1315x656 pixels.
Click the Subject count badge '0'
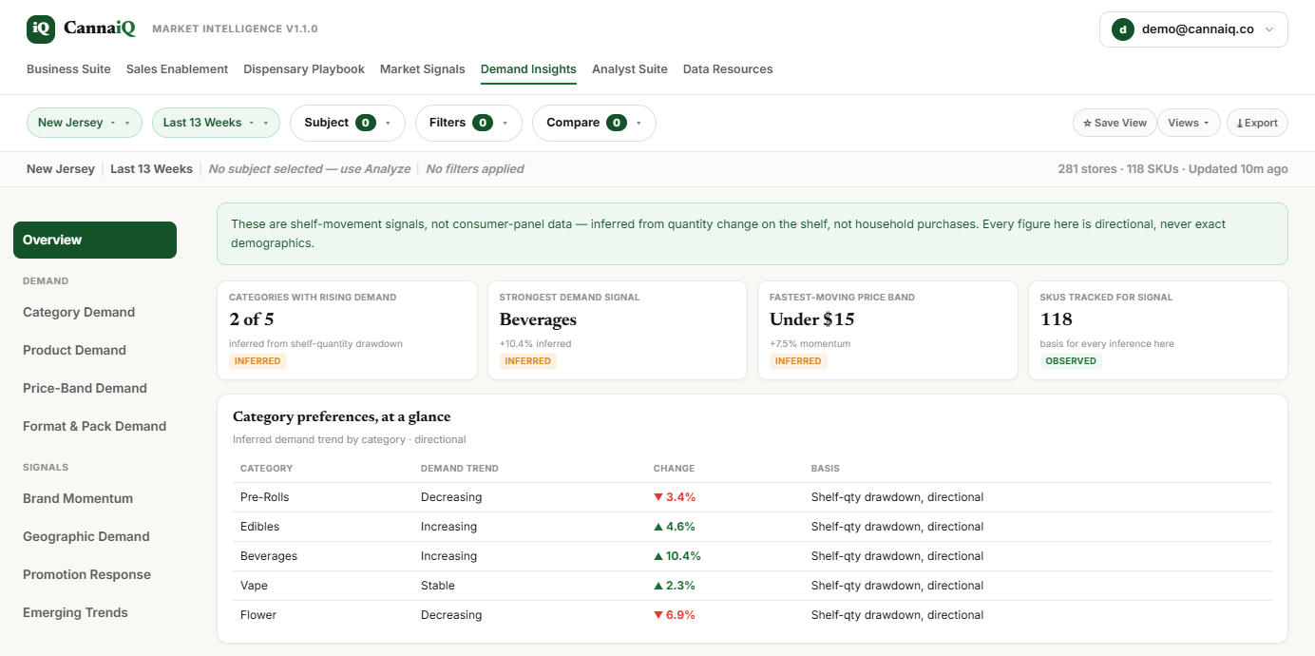click(x=366, y=123)
